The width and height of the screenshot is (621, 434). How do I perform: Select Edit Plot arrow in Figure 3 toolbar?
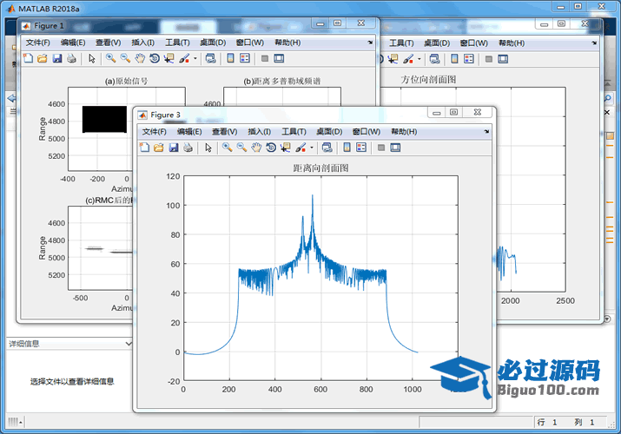pos(208,148)
